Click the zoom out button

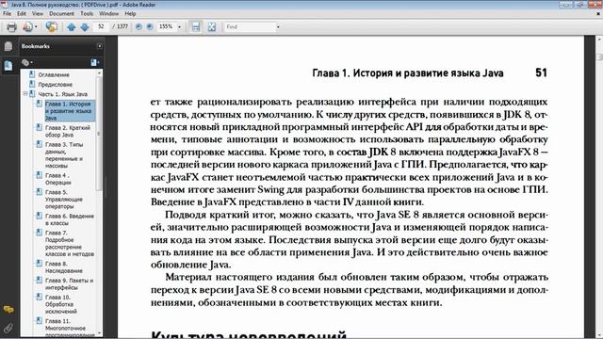(x=139, y=26)
